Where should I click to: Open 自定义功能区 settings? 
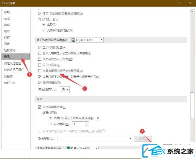pos(13,63)
